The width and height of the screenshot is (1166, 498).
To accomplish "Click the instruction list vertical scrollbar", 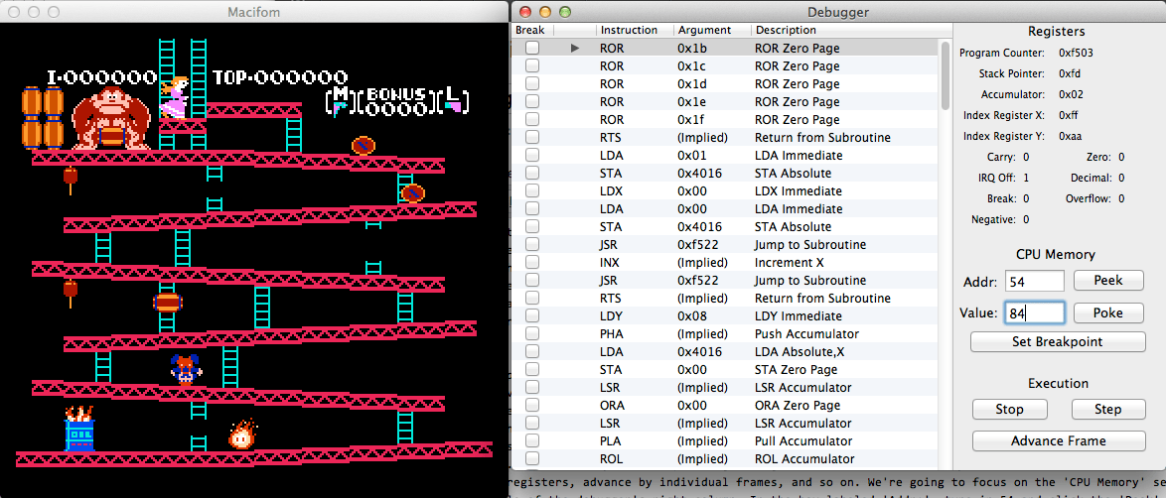I will [x=946, y=75].
